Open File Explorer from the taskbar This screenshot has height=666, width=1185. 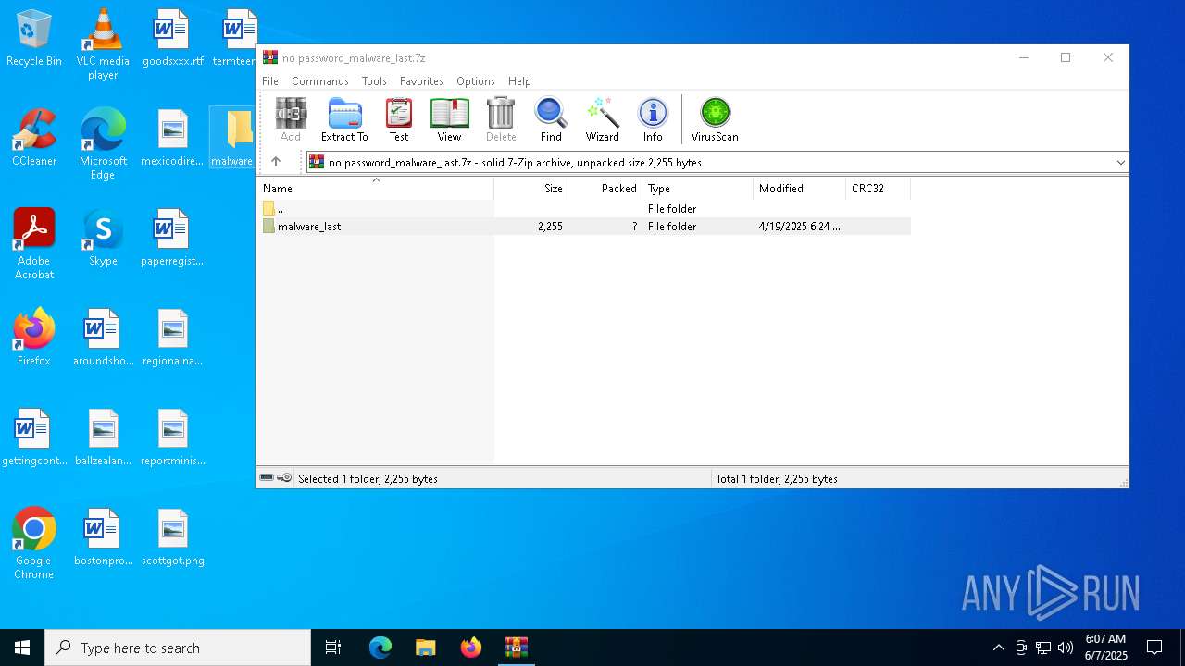pos(425,647)
